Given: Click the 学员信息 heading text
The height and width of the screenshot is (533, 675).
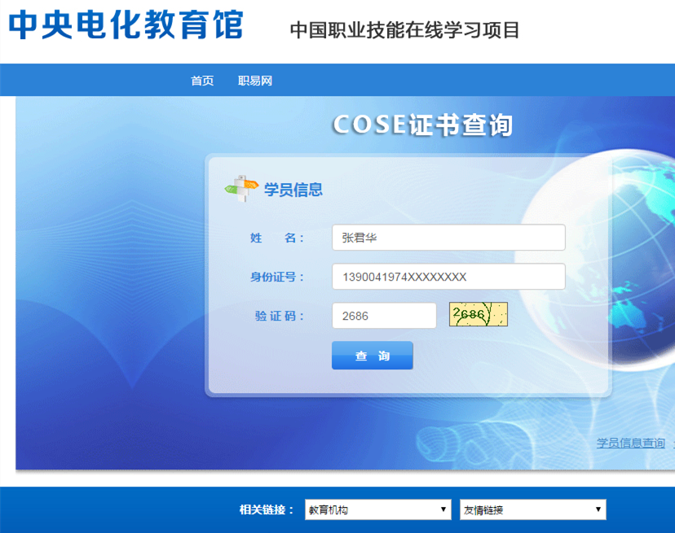Looking at the screenshot, I should pos(293,190).
